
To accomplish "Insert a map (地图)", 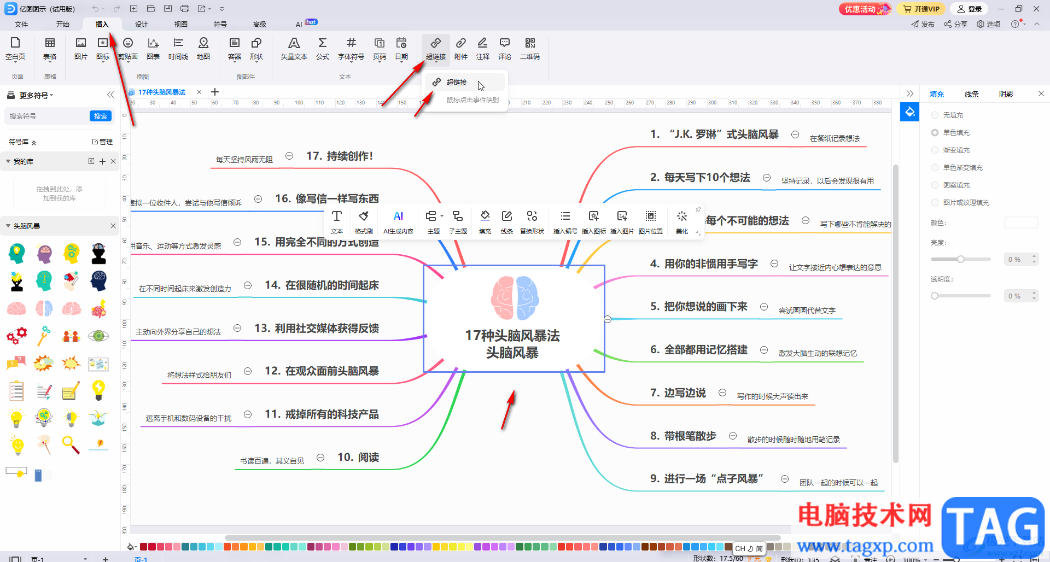I will coord(203,48).
